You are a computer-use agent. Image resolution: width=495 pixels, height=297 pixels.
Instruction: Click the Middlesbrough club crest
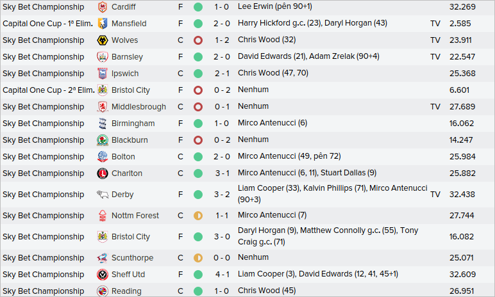point(102,107)
